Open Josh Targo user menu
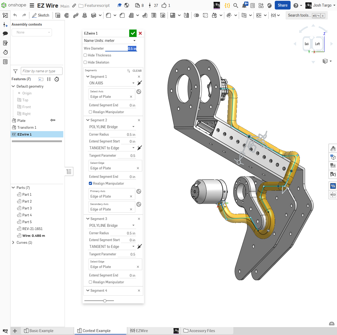The height and width of the screenshot is (335, 337). point(320,5)
